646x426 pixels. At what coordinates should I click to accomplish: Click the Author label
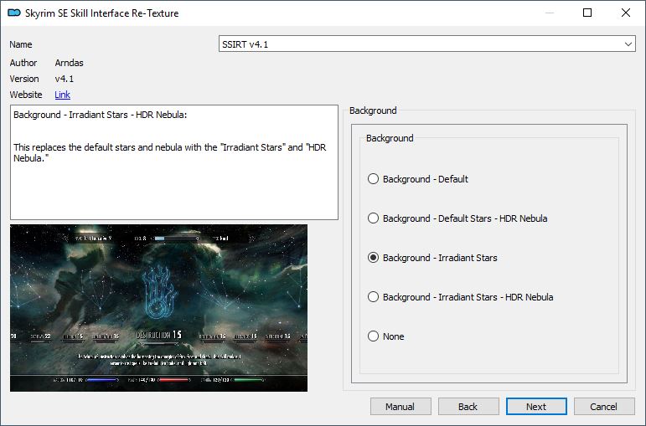coord(23,63)
